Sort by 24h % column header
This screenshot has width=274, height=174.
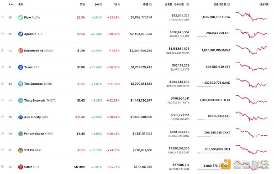click(98, 5)
